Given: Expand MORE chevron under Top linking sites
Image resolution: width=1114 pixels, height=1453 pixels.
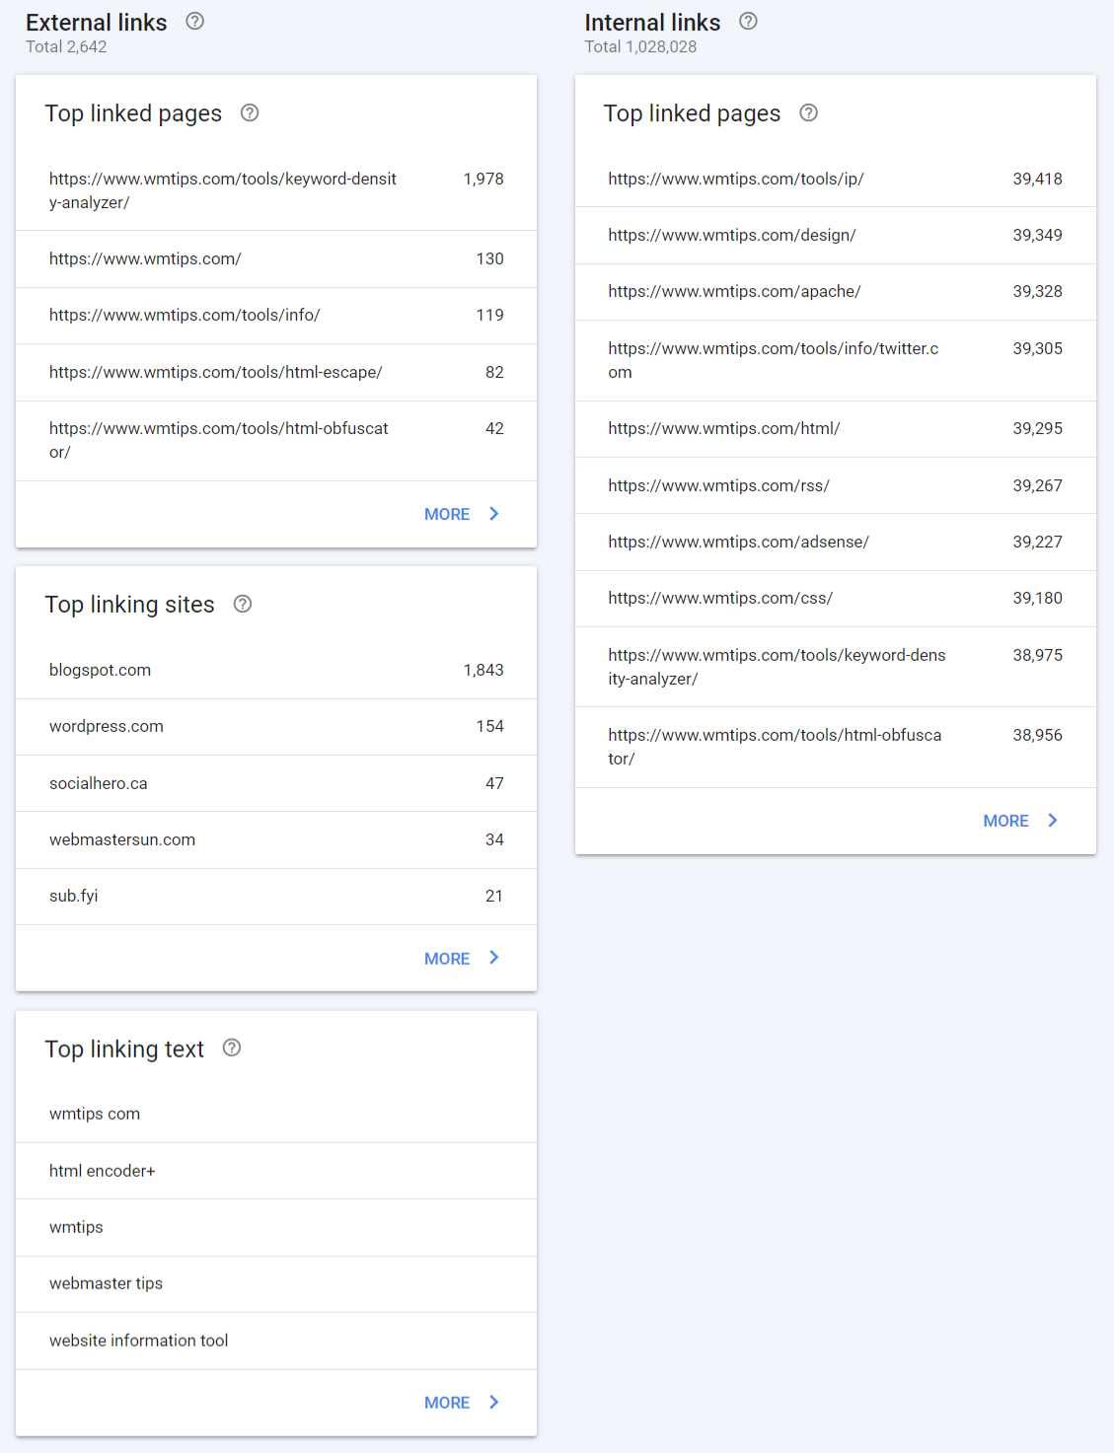Looking at the screenshot, I should pyautogui.click(x=493, y=957).
